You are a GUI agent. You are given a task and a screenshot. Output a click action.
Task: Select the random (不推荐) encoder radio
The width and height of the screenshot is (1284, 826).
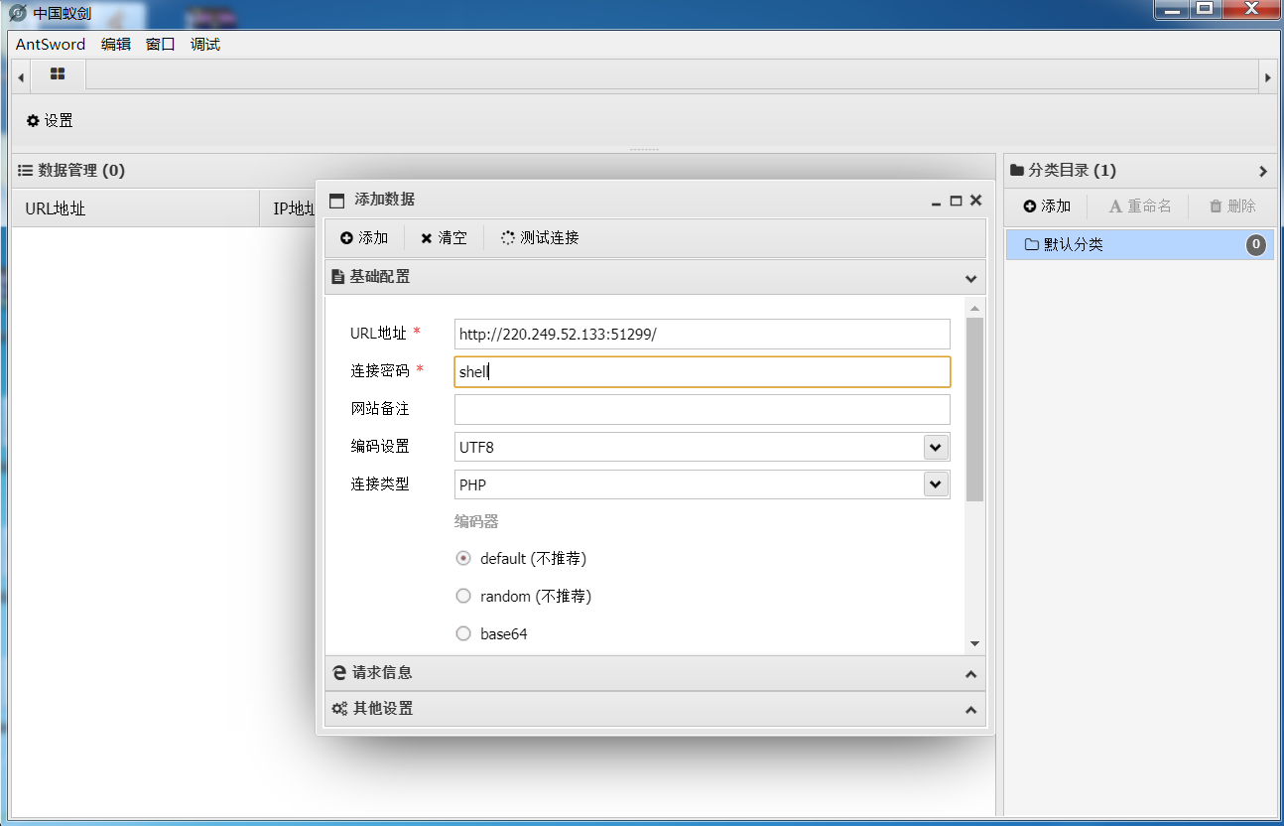[462, 596]
